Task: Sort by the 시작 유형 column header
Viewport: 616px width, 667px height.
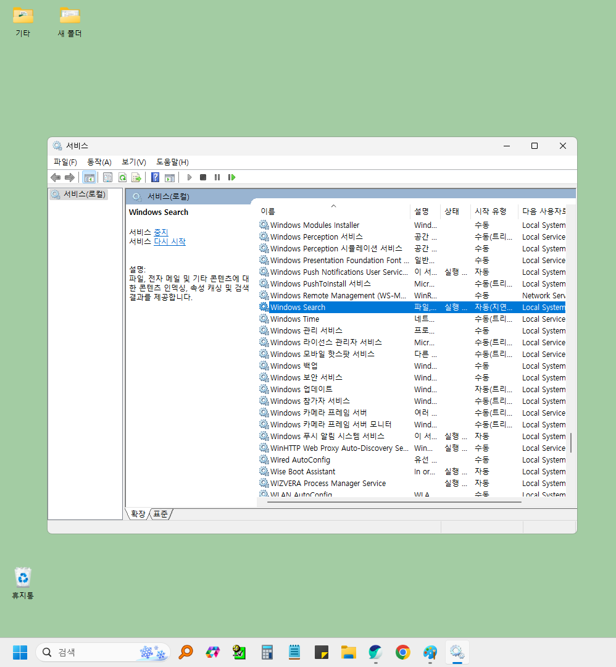Action: click(494, 211)
